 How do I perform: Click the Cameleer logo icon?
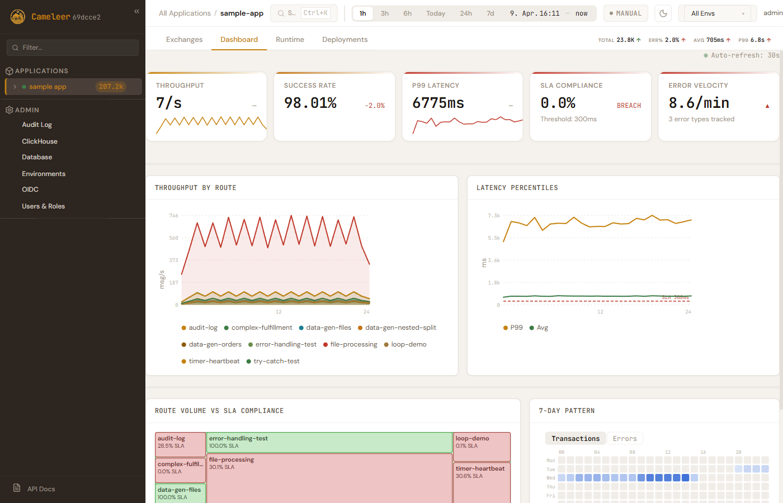coord(18,17)
